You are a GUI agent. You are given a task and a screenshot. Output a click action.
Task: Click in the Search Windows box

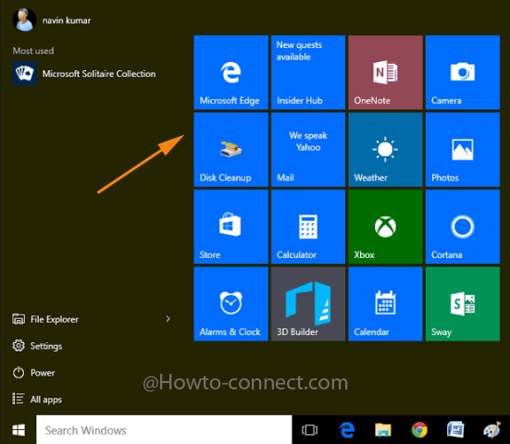point(164,430)
